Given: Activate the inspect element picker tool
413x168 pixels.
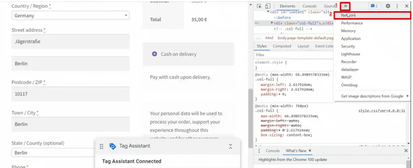Looking at the screenshot, I should coord(259,6).
